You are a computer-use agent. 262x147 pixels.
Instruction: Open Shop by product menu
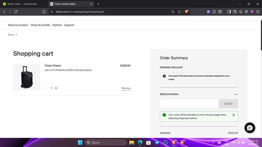(x=18, y=25)
